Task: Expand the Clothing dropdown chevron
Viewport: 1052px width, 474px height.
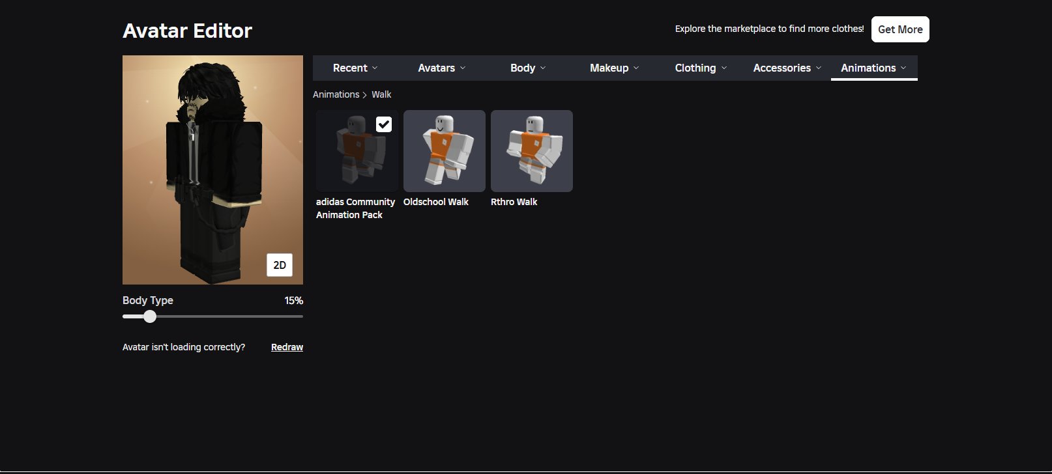Action: click(723, 68)
